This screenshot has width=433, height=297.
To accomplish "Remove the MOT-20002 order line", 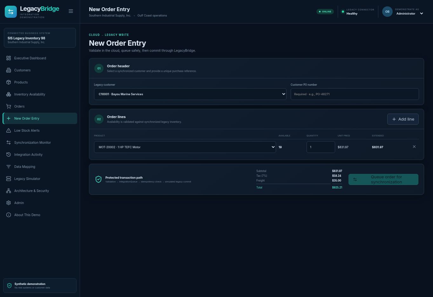I will (x=414, y=147).
